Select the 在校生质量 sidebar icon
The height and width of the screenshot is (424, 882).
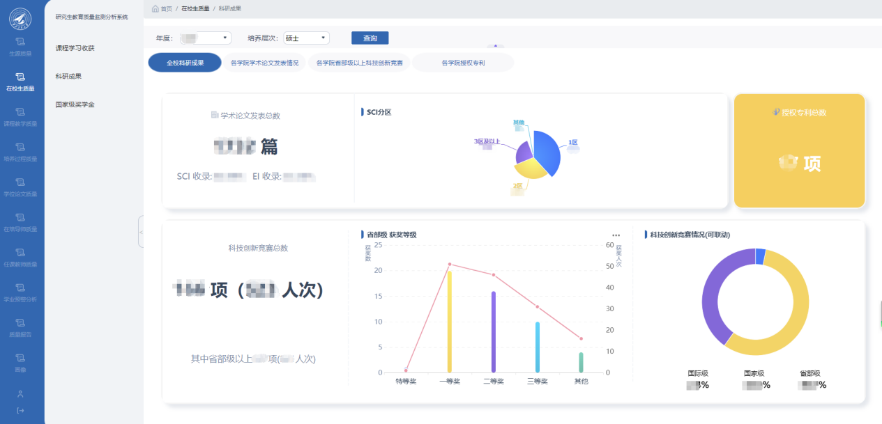(20, 81)
